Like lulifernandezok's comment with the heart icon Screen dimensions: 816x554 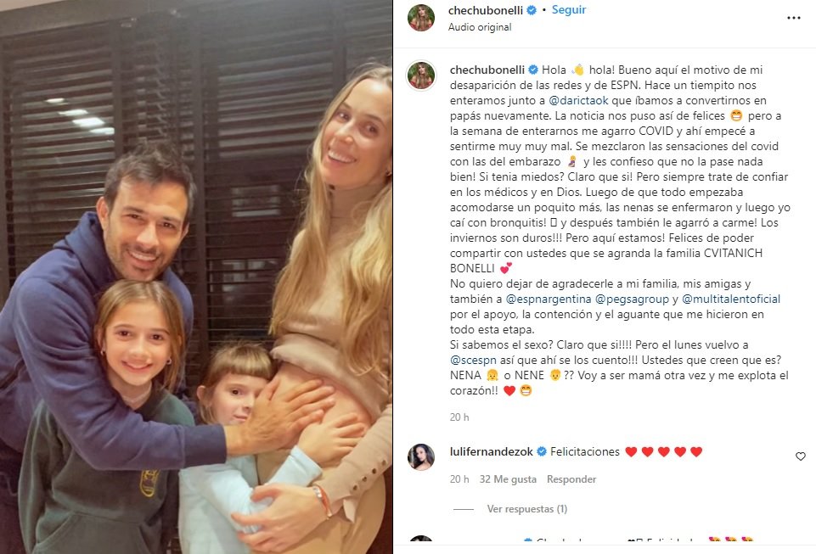tap(801, 456)
